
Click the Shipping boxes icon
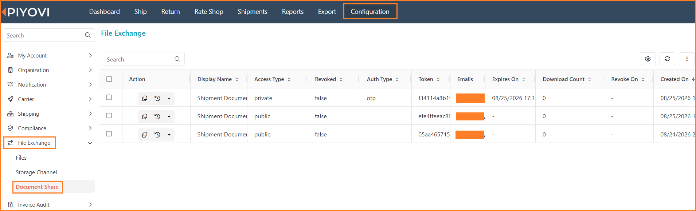coord(10,114)
